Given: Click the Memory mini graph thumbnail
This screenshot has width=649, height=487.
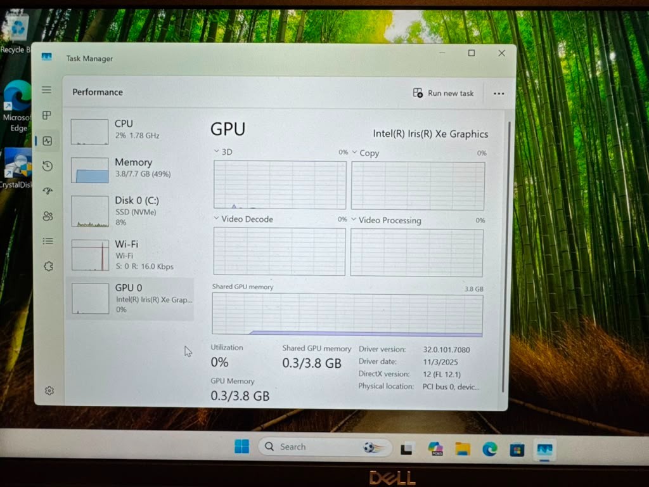Looking at the screenshot, I should click(x=89, y=170).
